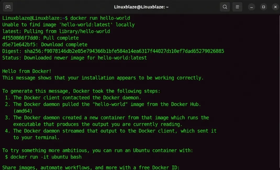Image resolution: width=280 pixels, height=170 pixels.
Task: Close the terminal window
Action: click(x=275, y=7)
